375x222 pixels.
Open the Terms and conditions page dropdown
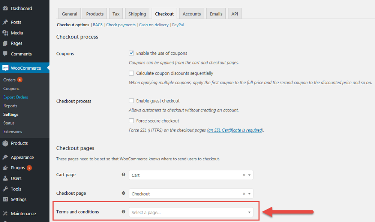tap(191, 213)
